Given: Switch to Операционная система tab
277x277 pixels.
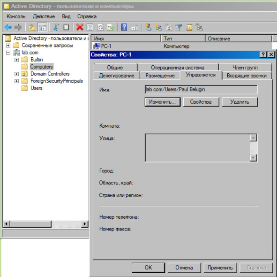Looking at the screenshot, I should pyautogui.click(x=178, y=68).
